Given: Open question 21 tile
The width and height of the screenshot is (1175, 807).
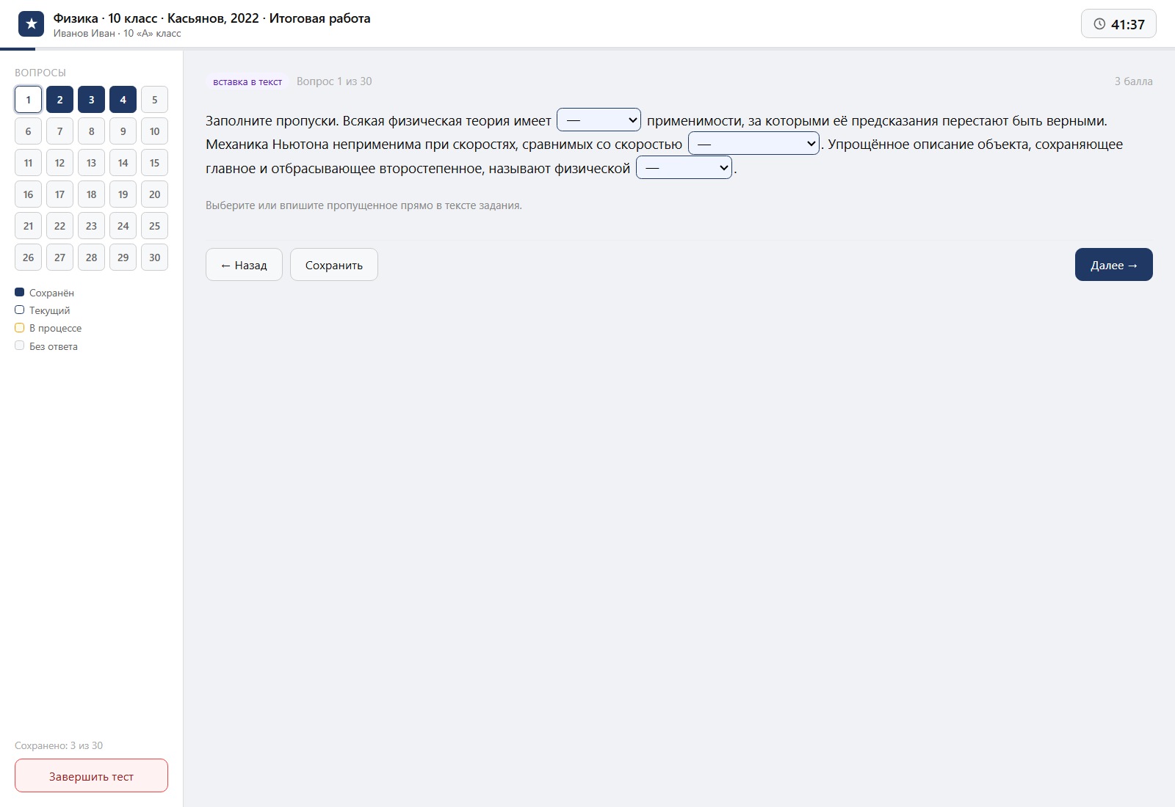Looking at the screenshot, I should (x=28, y=226).
